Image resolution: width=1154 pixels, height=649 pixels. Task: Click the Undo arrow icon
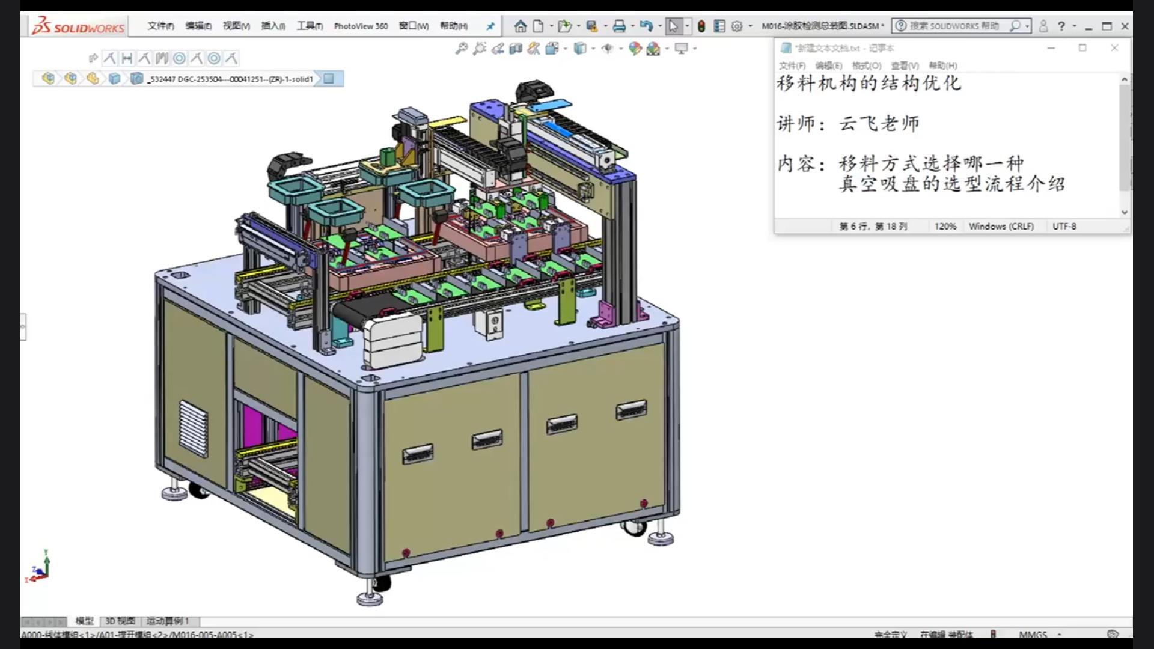646,26
